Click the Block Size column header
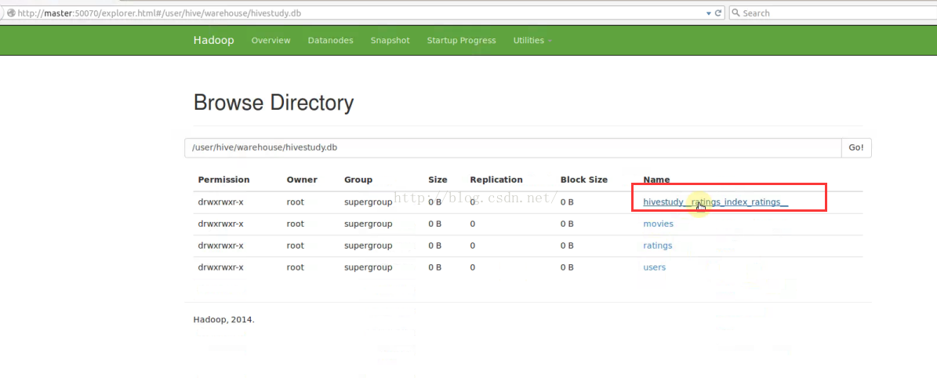937x378 pixels. pyautogui.click(x=584, y=180)
